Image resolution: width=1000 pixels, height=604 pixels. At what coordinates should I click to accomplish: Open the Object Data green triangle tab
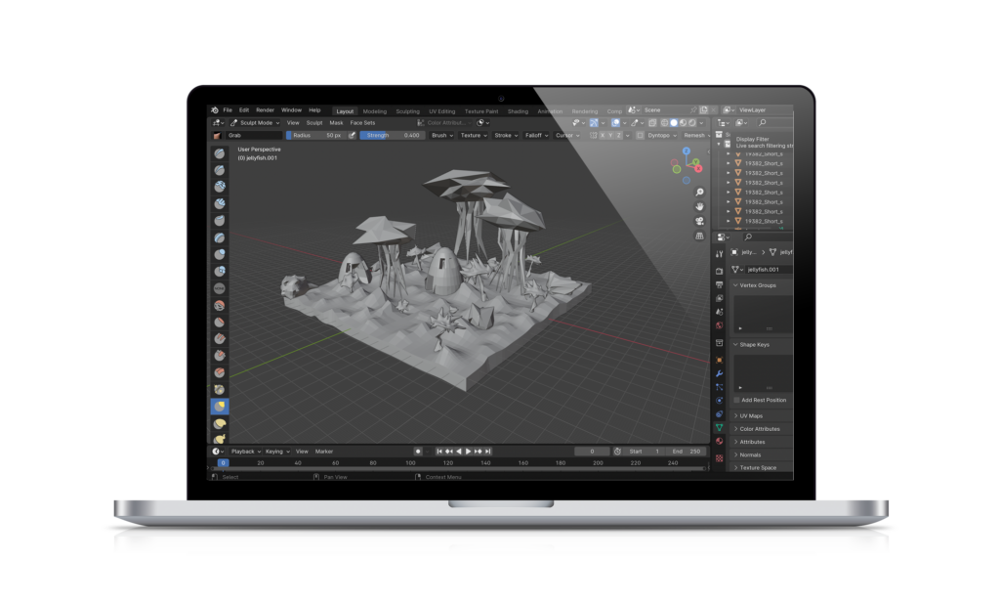720,428
